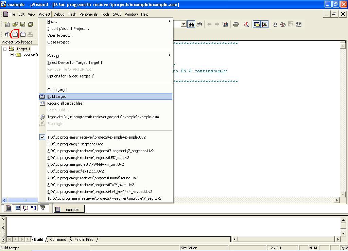Click the Rebuild all target files toolbar icon
The height and width of the screenshot is (251, 348).
click(x=23, y=34)
